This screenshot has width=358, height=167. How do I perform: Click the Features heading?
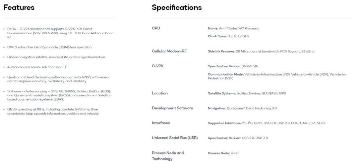pos(19,8)
